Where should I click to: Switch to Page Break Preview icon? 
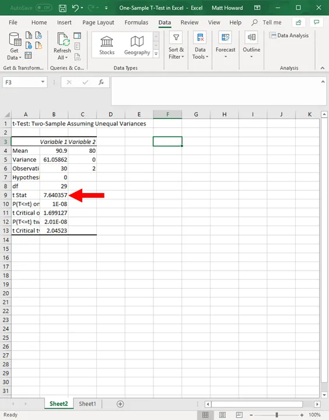(239, 415)
